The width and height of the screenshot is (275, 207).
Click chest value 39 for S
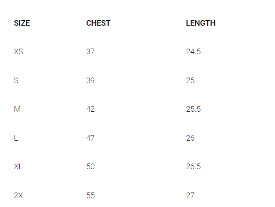tap(90, 80)
